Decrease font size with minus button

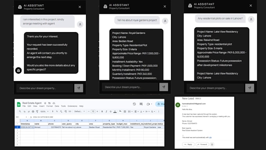(x=88, y=112)
